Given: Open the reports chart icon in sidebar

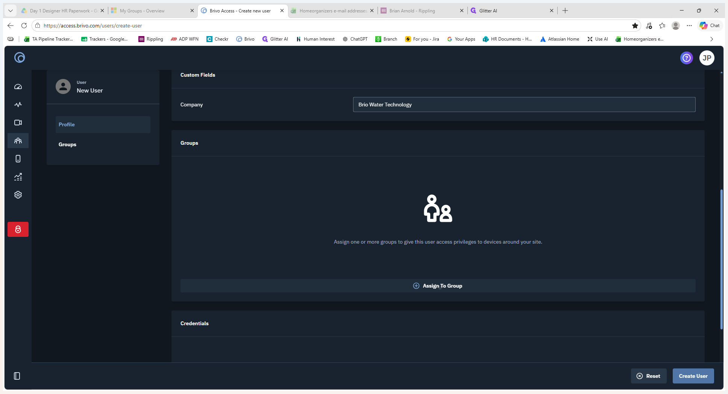Looking at the screenshot, I should tap(18, 177).
